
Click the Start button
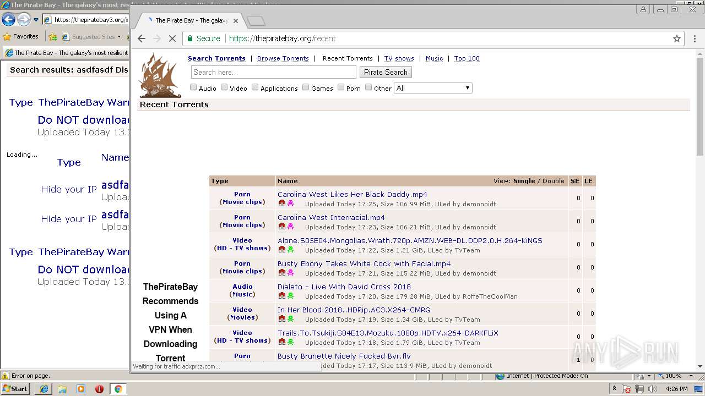click(x=15, y=389)
